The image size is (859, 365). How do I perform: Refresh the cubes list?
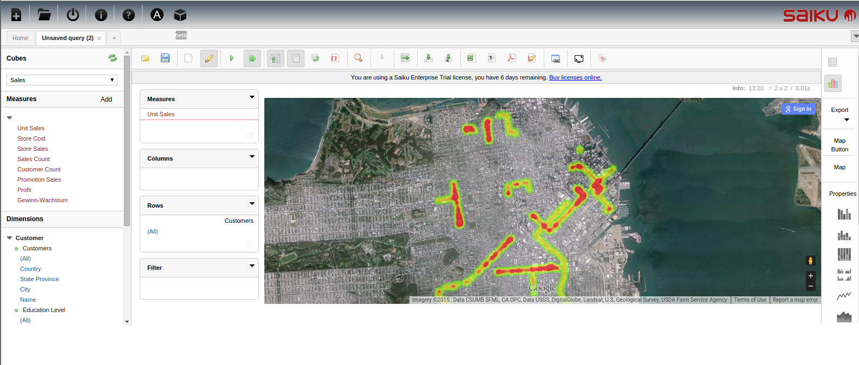(113, 58)
